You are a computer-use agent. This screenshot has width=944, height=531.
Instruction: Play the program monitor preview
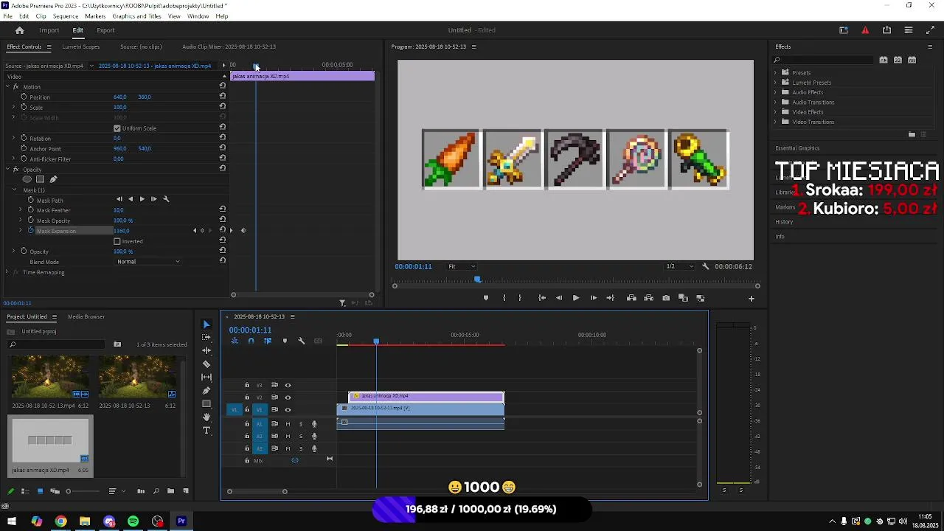tap(576, 298)
